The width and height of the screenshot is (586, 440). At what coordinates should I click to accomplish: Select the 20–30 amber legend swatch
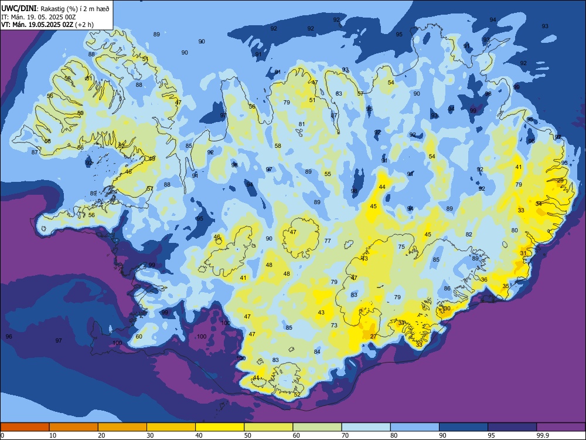122,427
